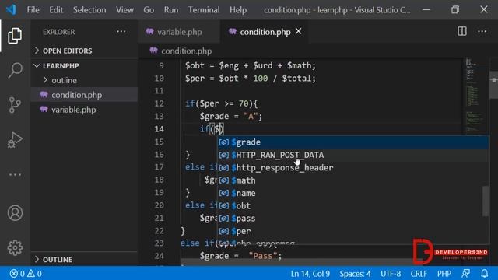498x280 pixels.
Task: Click line number 12 in gutter
Action: [x=159, y=103]
